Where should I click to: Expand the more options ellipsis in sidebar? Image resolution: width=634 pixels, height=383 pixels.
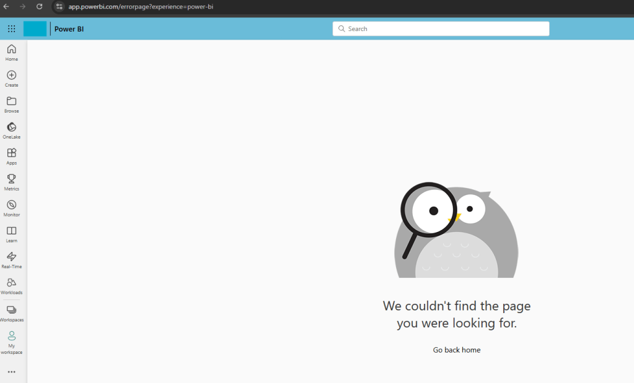pos(11,372)
